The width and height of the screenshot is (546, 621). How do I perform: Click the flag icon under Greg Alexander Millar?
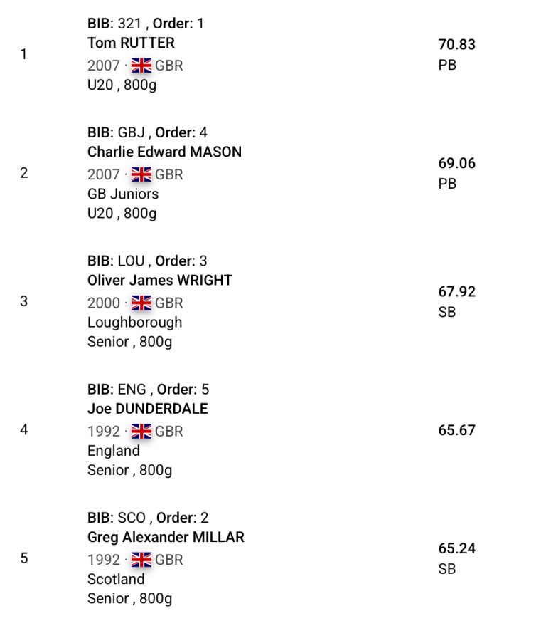point(141,560)
